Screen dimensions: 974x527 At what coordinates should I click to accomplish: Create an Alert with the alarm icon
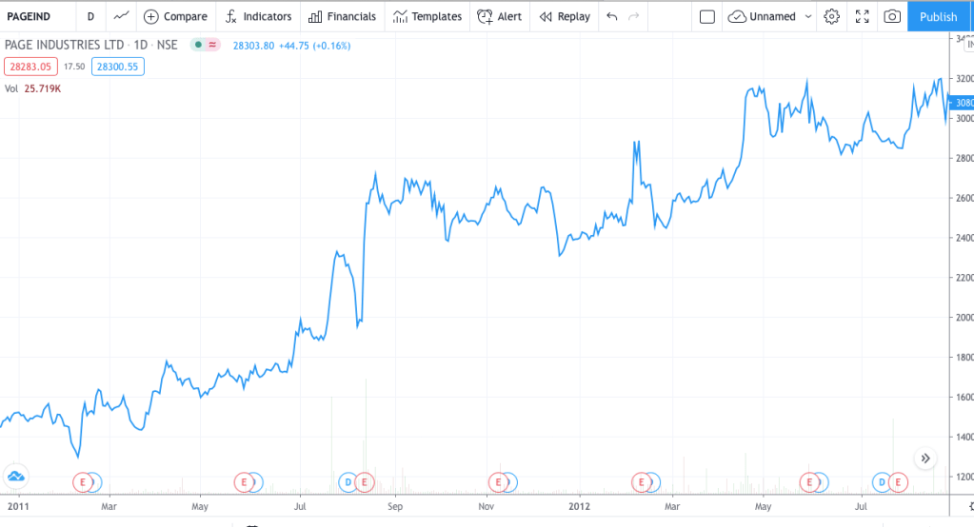500,16
